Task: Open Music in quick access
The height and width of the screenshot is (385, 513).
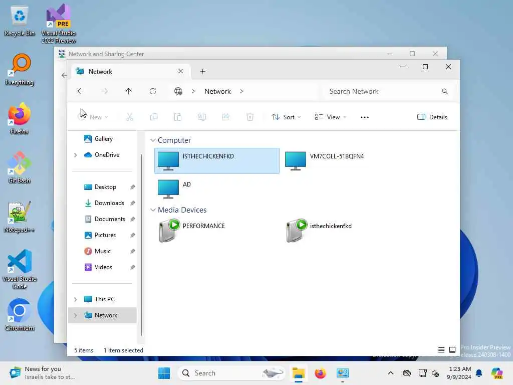Action: pyautogui.click(x=102, y=251)
